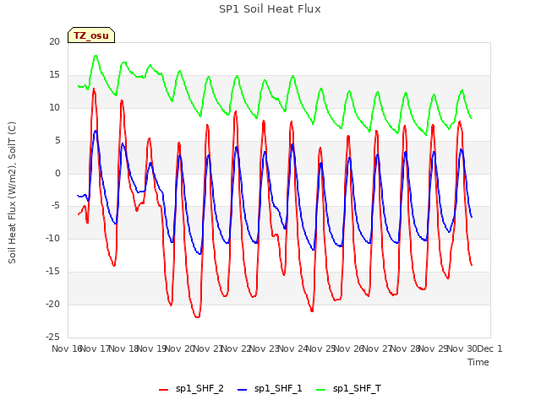Click the blue sp1_SHF_1 legend color marker

(243, 390)
